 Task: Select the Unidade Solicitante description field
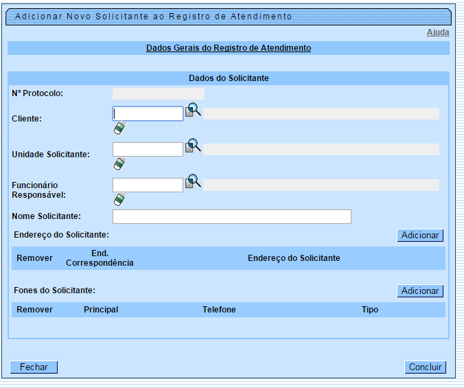click(x=321, y=150)
